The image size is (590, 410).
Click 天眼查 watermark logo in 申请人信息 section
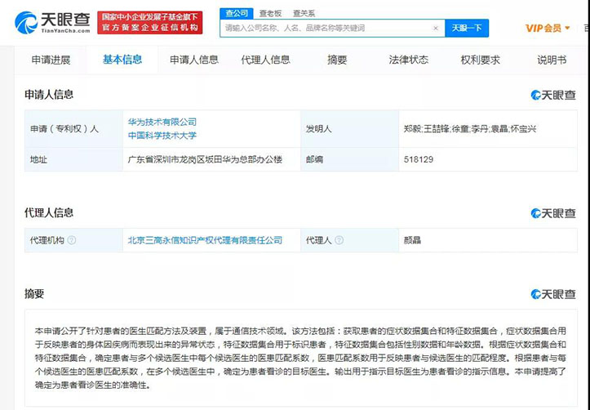pyautogui.click(x=552, y=96)
